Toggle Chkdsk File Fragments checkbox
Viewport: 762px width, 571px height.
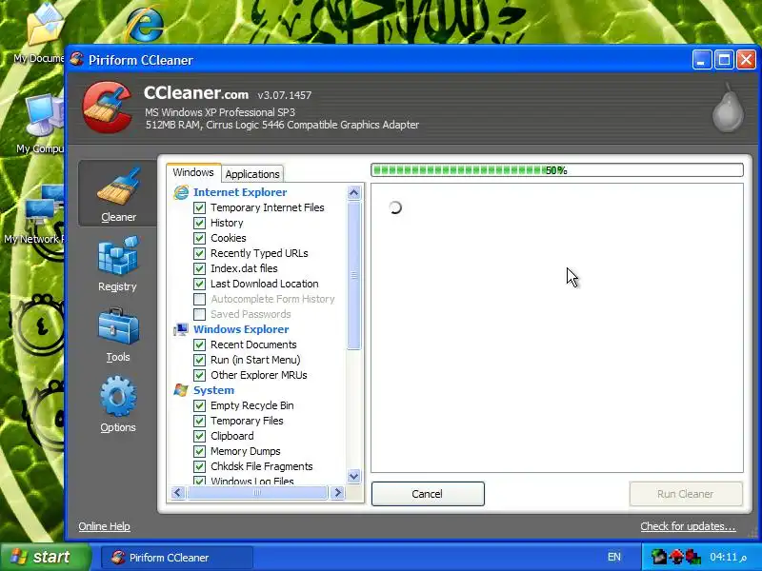[x=199, y=466]
